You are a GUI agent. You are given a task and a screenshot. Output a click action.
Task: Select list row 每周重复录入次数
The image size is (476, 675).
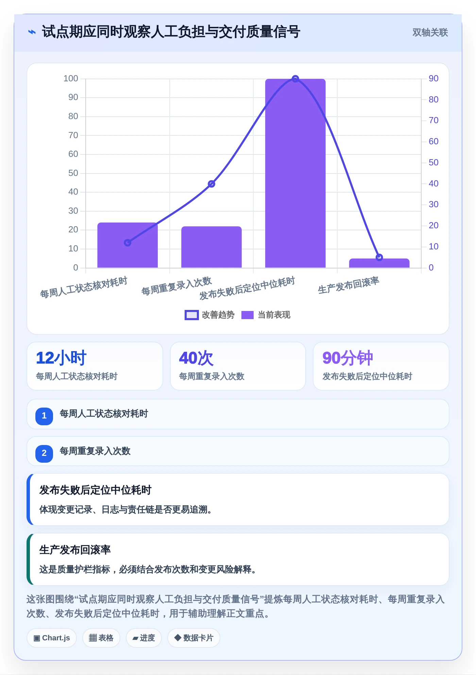238,451
